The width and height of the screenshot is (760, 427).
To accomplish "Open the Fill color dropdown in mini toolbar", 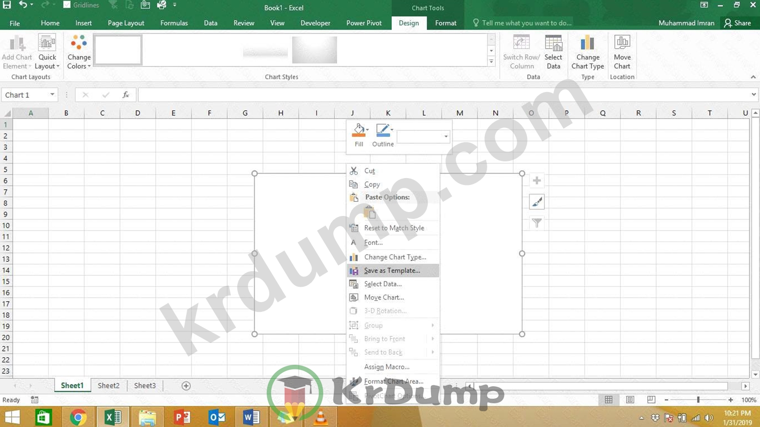I will 368,130.
